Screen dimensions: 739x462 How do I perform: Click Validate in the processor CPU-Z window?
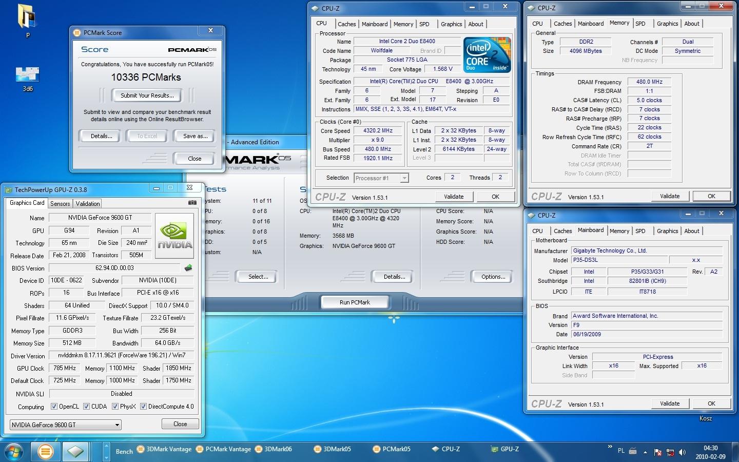(x=454, y=197)
